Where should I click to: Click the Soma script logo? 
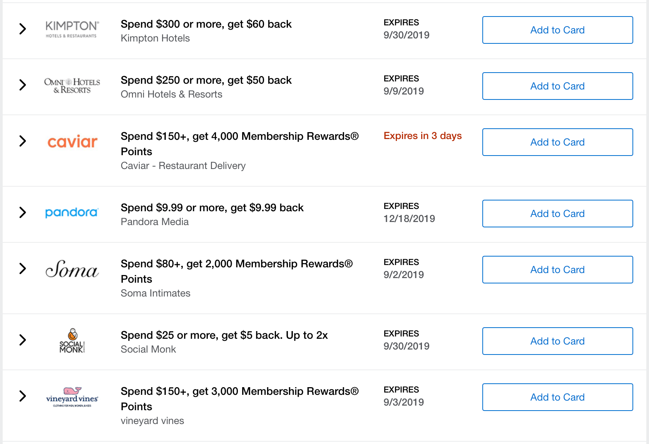point(72,268)
